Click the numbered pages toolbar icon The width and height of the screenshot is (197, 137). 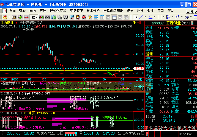click(54, 17)
